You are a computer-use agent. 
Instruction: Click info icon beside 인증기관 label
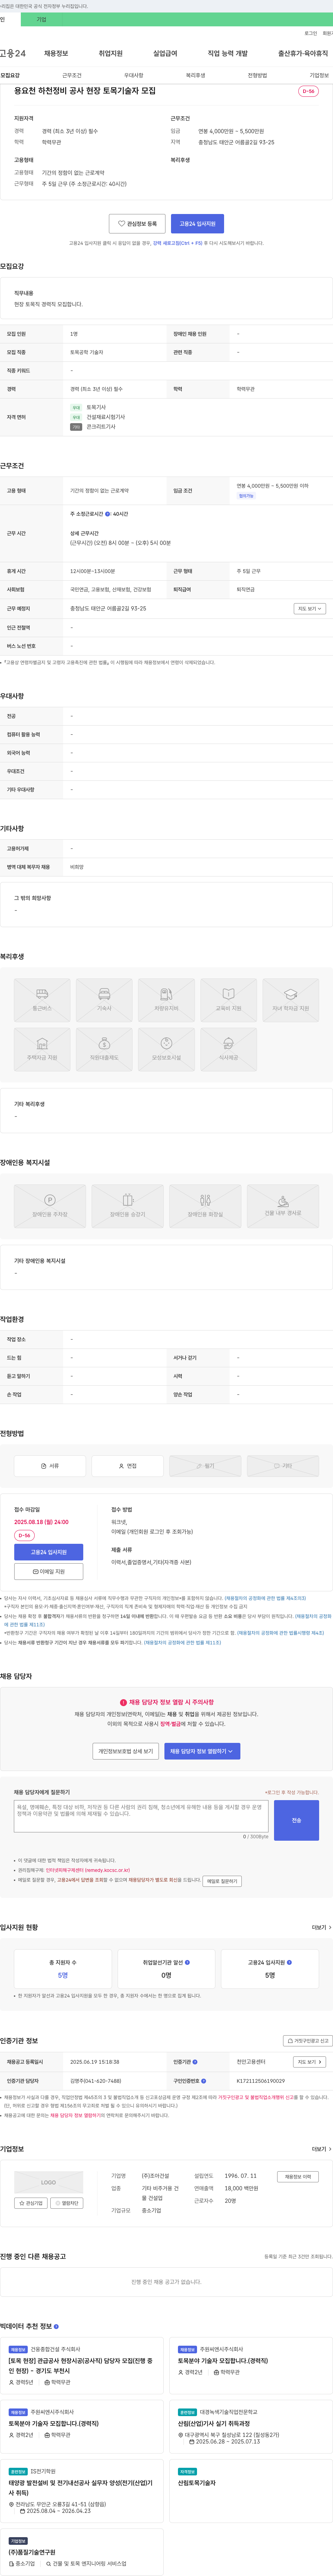(x=195, y=2062)
